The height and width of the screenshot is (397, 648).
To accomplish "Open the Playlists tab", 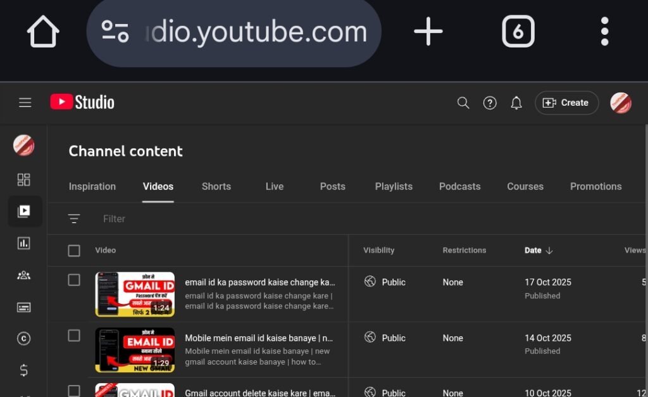I will point(394,186).
